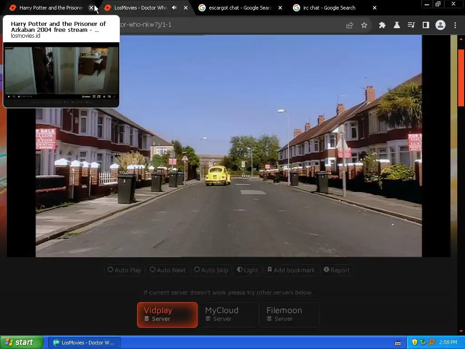Click the page vertical scrollbar thumb
The width and height of the screenshot is (465, 349).
click(x=461, y=78)
